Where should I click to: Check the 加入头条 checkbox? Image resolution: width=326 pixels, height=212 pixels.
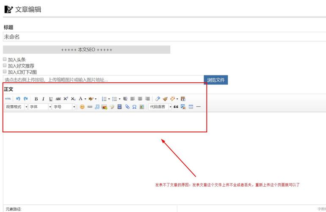[x=5, y=59]
